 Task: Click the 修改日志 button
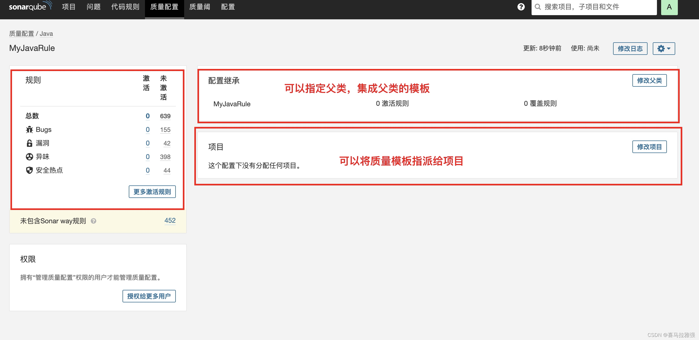click(x=630, y=49)
